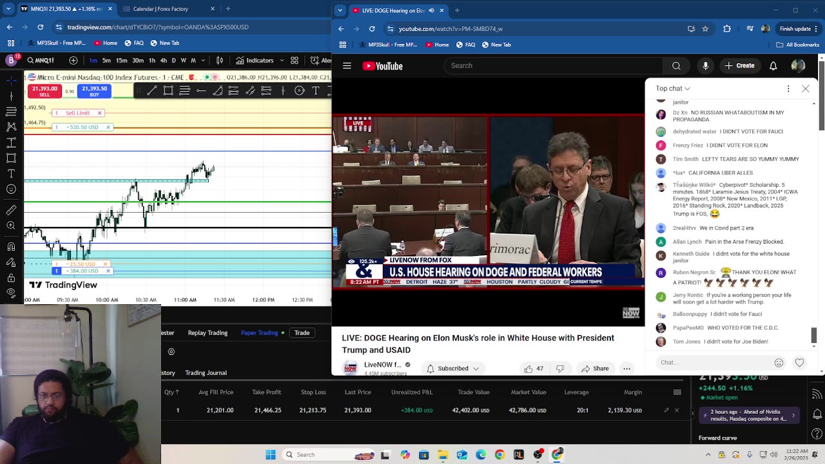Expand the timeframe interval dropdown arrow

coord(203,61)
